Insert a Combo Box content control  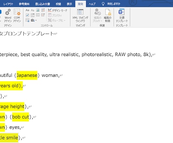(x=33, y=15)
